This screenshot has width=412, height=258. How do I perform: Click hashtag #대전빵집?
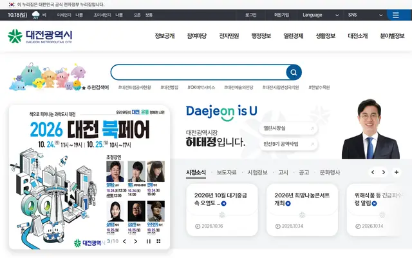tap(169, 88)
